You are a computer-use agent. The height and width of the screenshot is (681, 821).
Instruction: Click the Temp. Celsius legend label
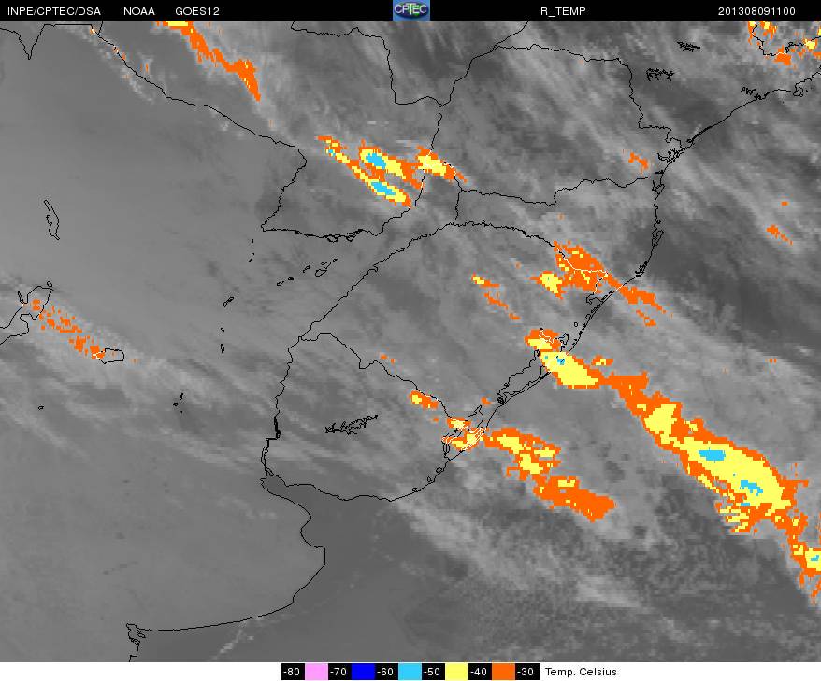click(581, 672)
